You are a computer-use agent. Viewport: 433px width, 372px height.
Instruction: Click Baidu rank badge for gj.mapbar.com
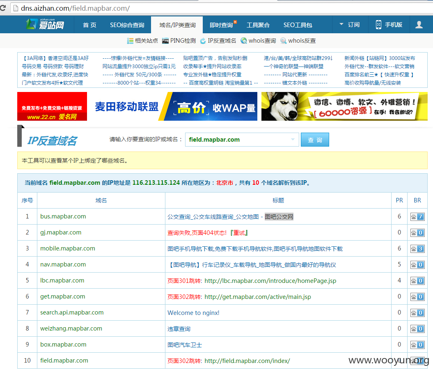point(417,233)
